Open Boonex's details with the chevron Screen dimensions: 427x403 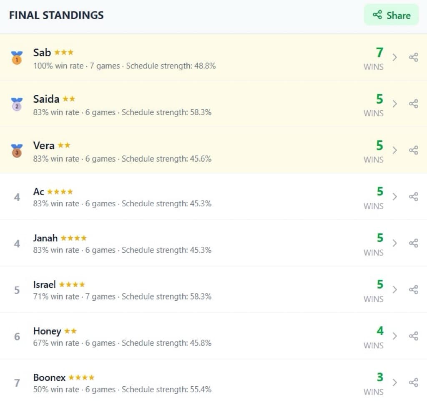pos(394,382)
